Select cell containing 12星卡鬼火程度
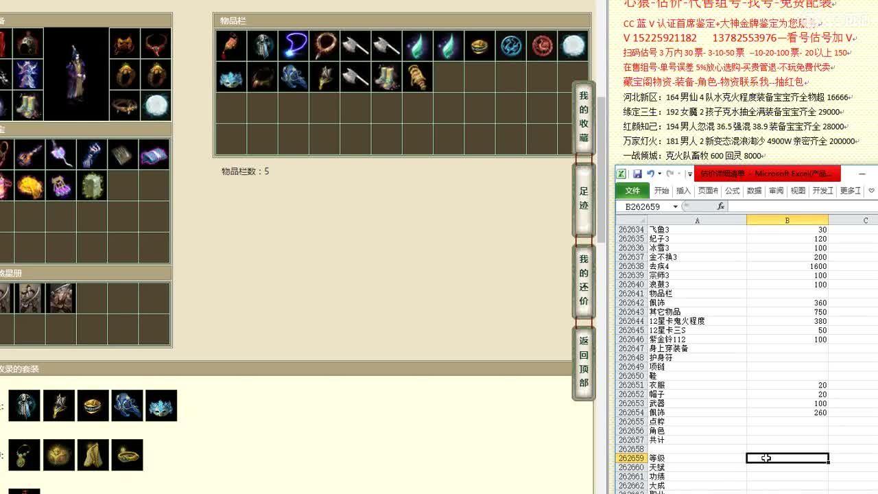 click(x=697, y=321)
